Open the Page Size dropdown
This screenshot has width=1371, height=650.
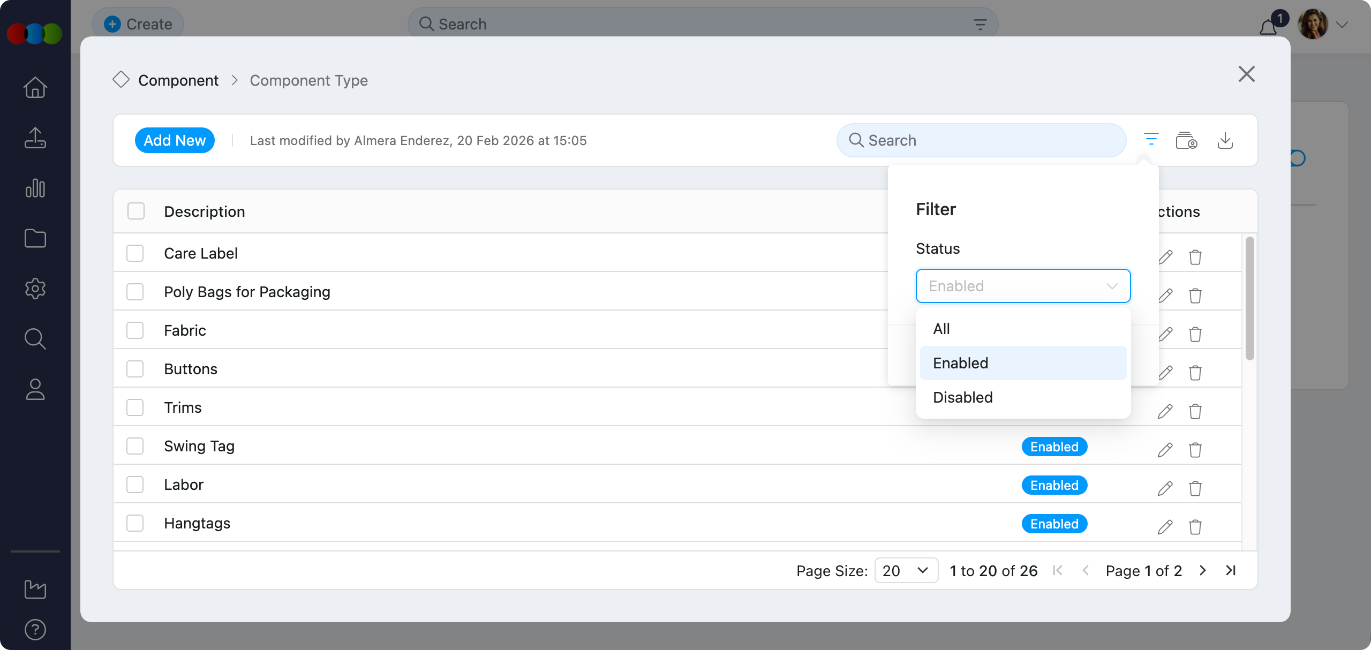pos(906,571)
